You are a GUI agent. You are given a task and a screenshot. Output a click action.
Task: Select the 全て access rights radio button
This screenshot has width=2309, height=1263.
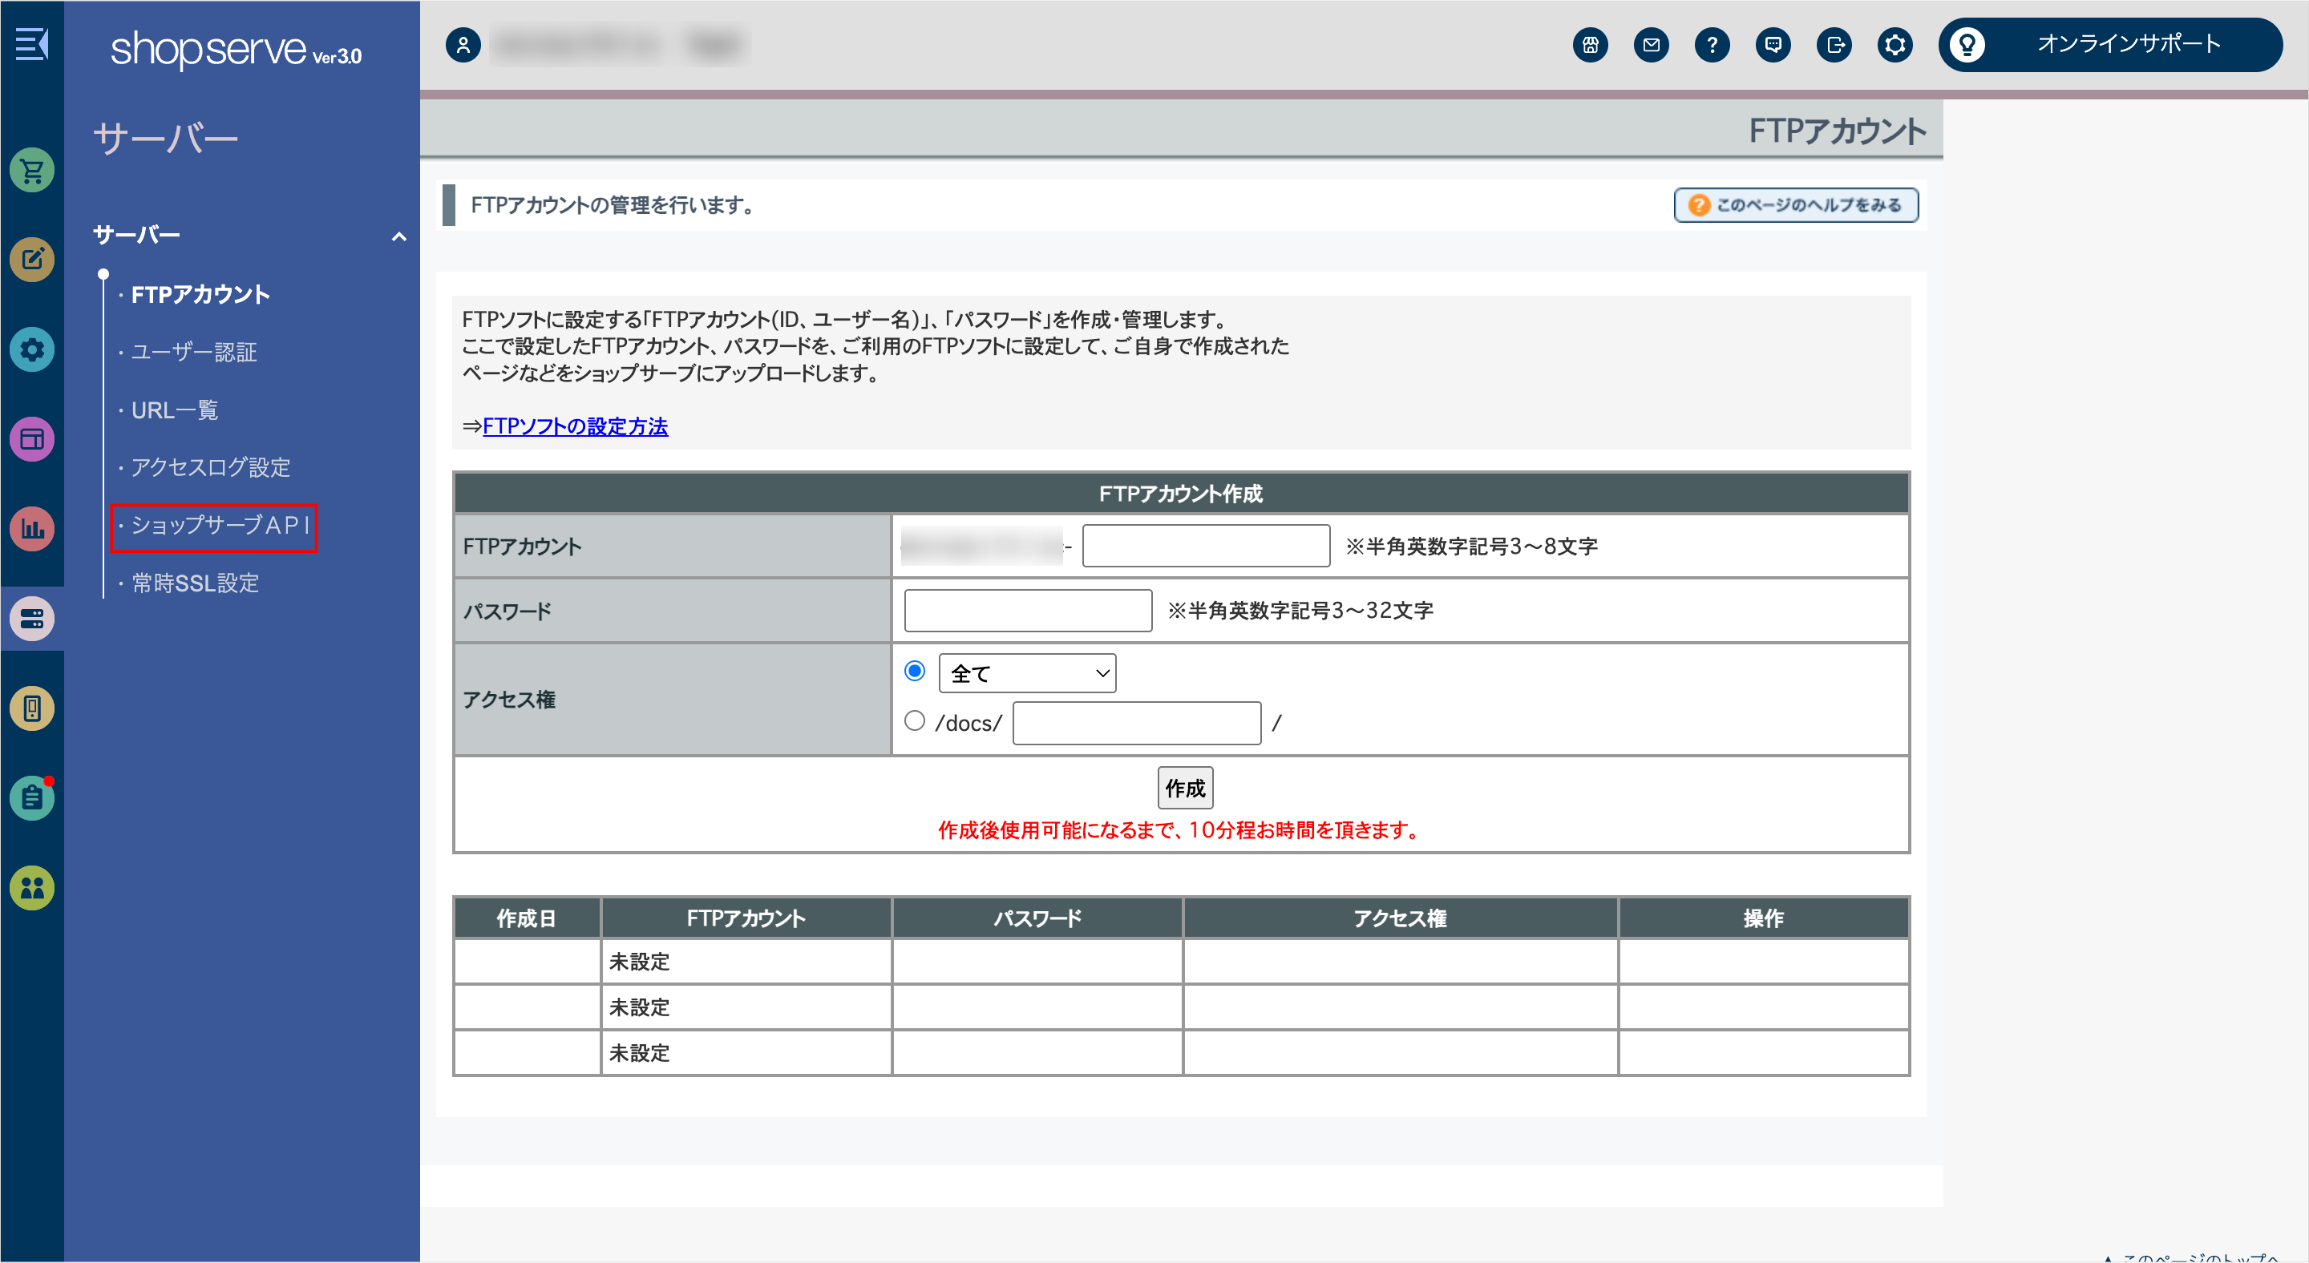(x=914, y=671)
